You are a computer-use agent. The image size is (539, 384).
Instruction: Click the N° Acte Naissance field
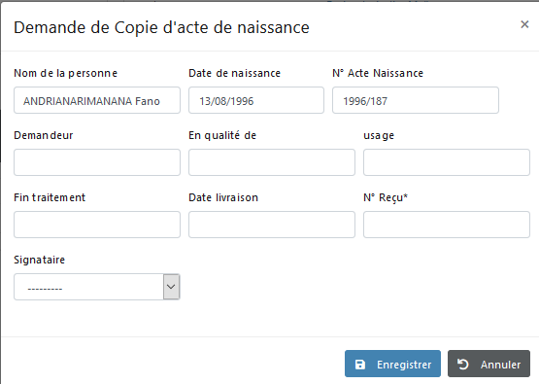[416, 100]
